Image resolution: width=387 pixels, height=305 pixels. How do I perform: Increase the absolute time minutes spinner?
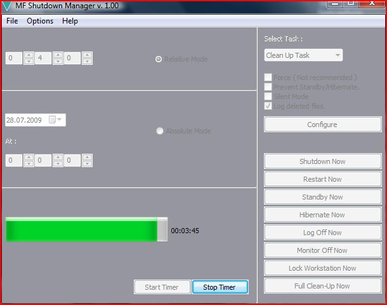pos(58,158)
